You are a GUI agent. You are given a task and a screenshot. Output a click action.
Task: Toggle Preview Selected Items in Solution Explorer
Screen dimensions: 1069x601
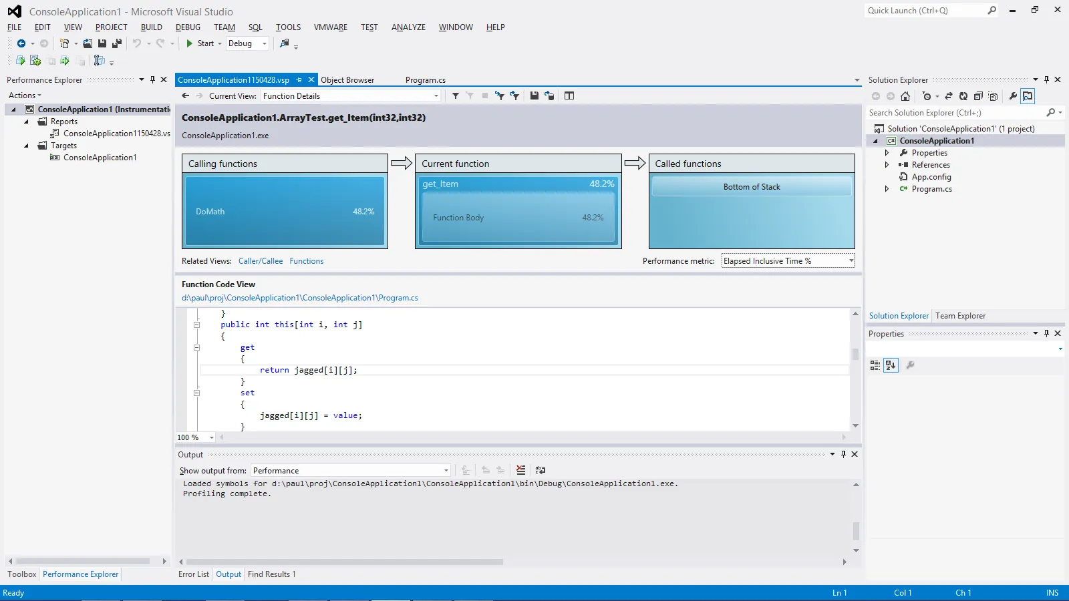1028,96
